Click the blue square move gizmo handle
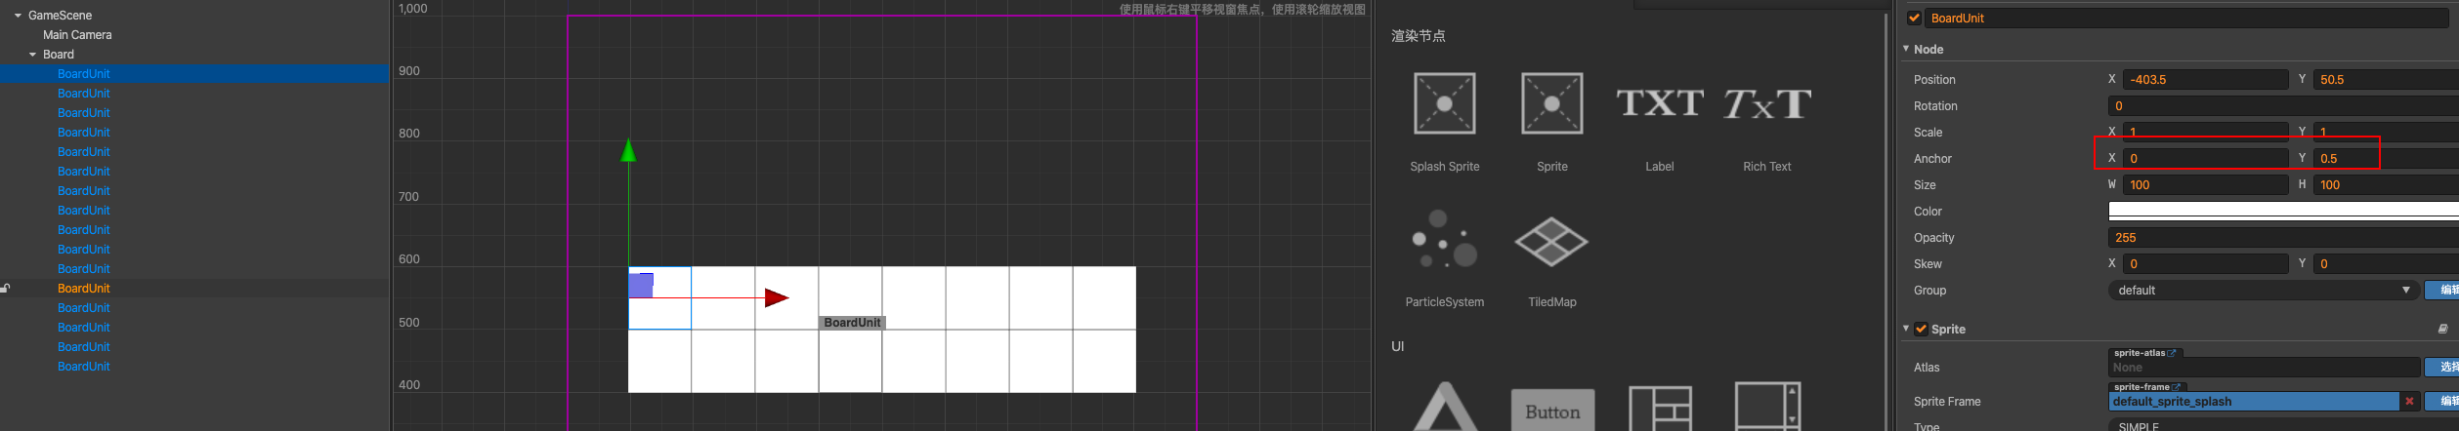Screen dimensions: 2459x431 pos(641,286)
